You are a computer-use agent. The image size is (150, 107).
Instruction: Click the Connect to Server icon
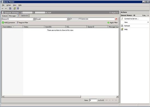pos(122,19)
